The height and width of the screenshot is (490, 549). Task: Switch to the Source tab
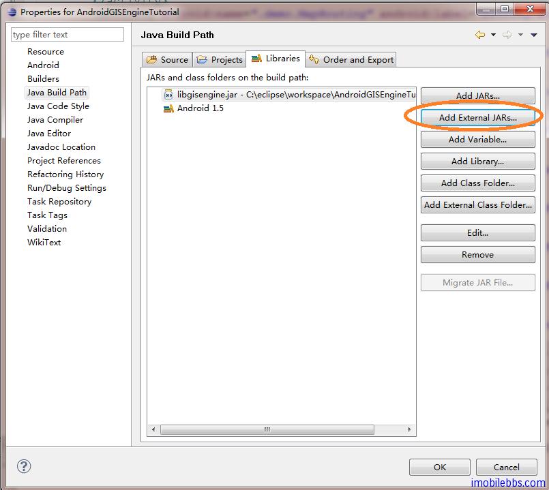(x=167, y=60)
